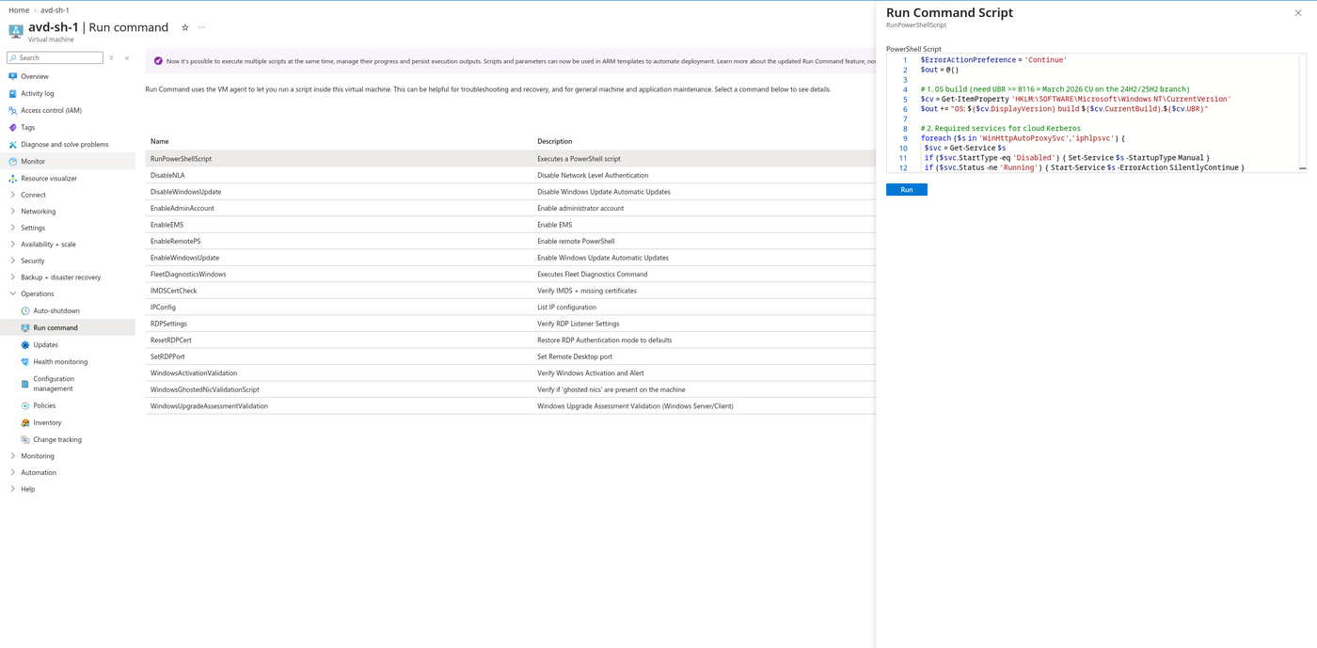Viewport: 1317px width, 648px height.
Task: Expand the Settings section
Action: [33, 228]
